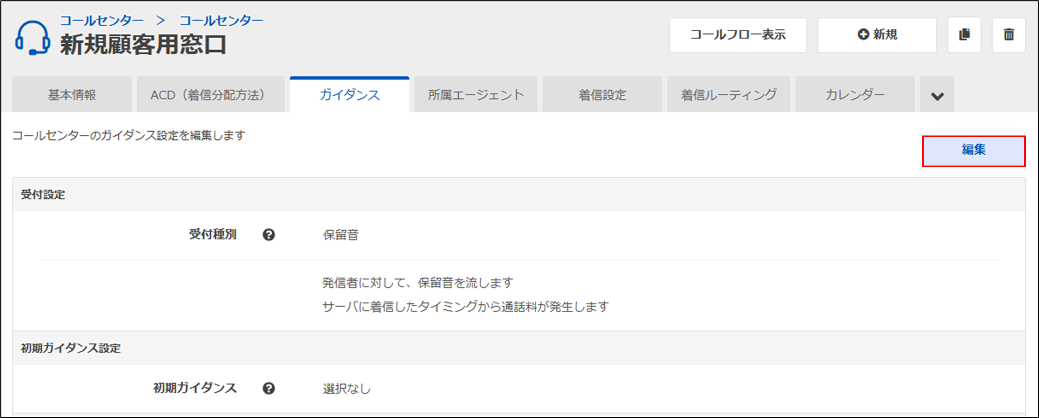The height and width of the screenshot is (418, 1039).
Task: Click the duplicate (copy) icon button
Action: click(x=964, y=35)
